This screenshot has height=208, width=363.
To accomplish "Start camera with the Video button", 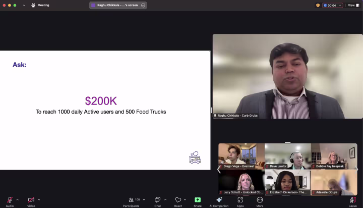I will (x=31, y=201).
